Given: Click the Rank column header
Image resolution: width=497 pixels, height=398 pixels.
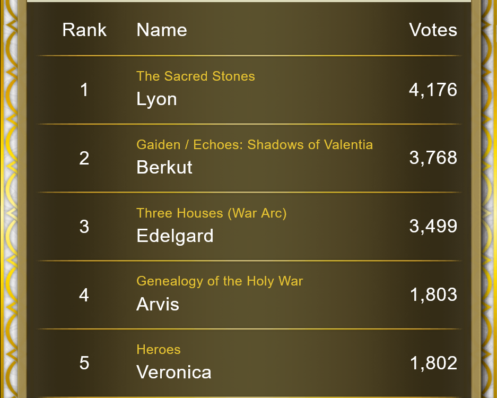Looking at the screenshot, I should 84,30.
